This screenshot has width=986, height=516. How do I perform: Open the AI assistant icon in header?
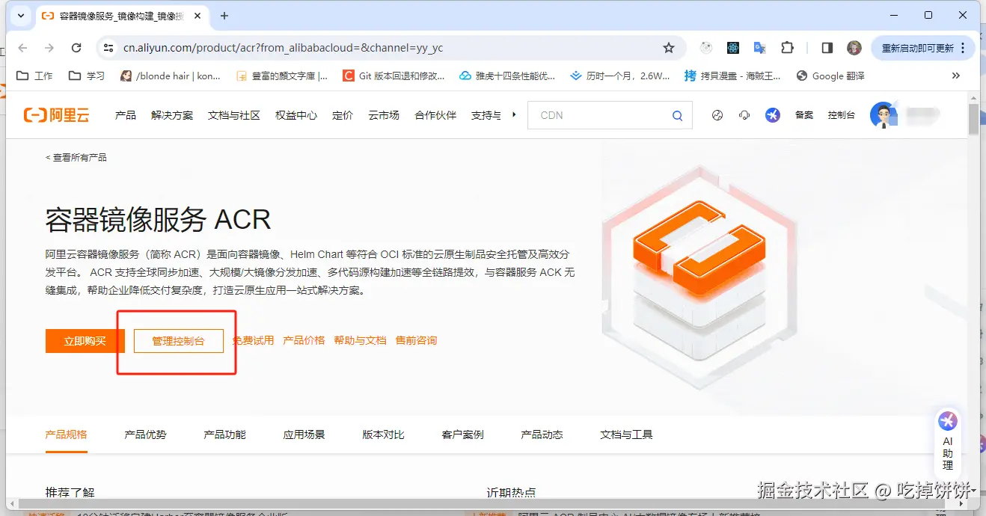(x=773, y=115)
